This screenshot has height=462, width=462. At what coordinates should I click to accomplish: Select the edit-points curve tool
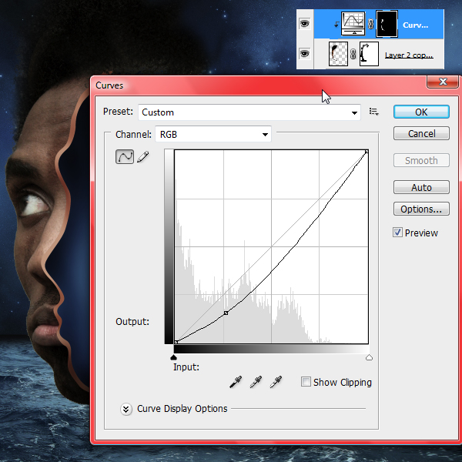(x=124, y=156)
